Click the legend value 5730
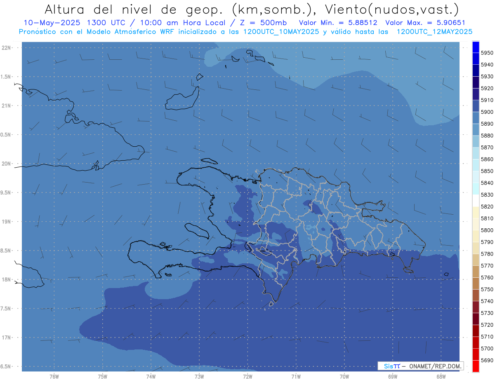Image resolution: width=495 pixels, height=382 pixels. [x=487, y=313]
